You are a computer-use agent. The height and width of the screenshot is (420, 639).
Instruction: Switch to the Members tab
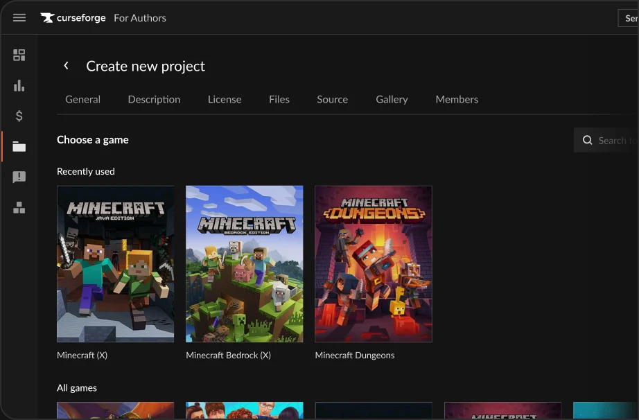coord(457,99)
